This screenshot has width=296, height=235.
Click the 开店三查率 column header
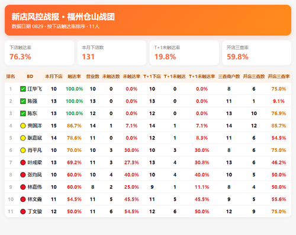279,77
